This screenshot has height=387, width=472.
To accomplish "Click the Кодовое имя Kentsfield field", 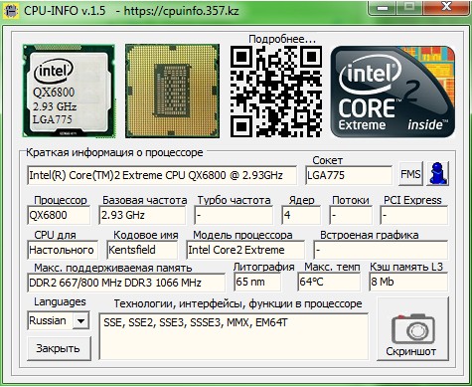I will click(x=142, y=250).
